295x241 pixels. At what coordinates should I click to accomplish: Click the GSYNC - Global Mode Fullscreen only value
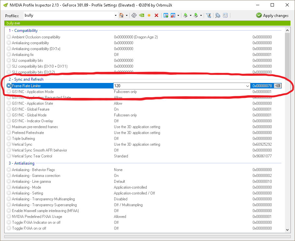click(125, 115)
